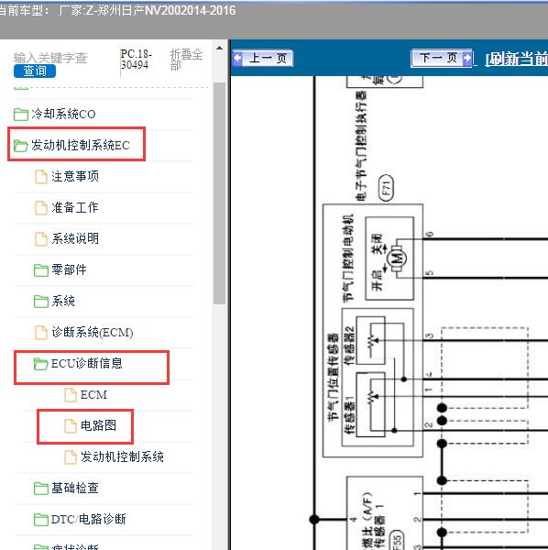
Task: Click the right arrow icon on 下一页
Action: pos(467,59)
